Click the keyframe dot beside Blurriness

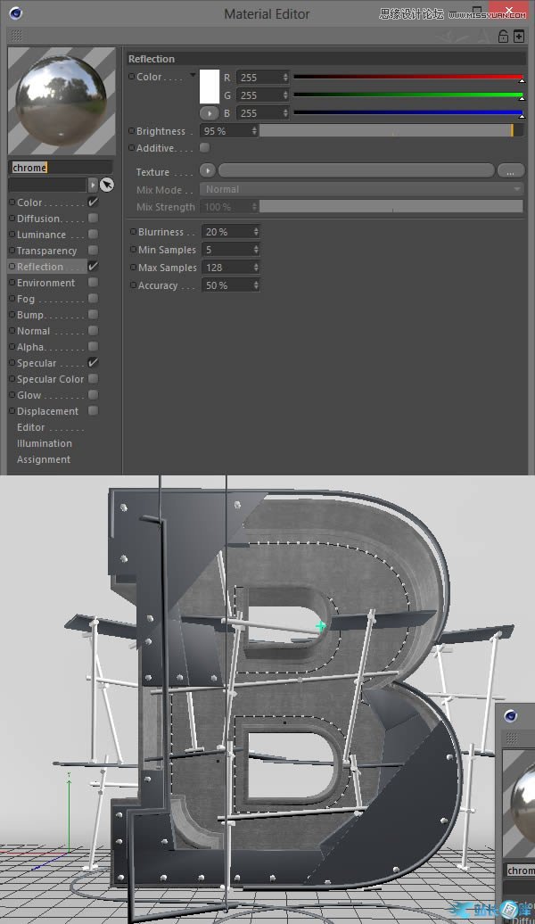pyautogui.click(x=132, y=232)
